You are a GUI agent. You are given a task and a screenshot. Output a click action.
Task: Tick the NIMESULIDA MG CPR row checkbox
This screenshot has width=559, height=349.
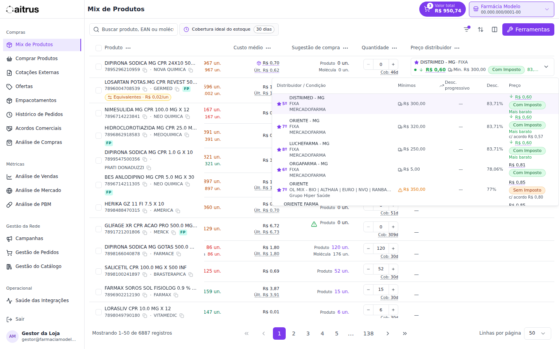pos(99,113)
